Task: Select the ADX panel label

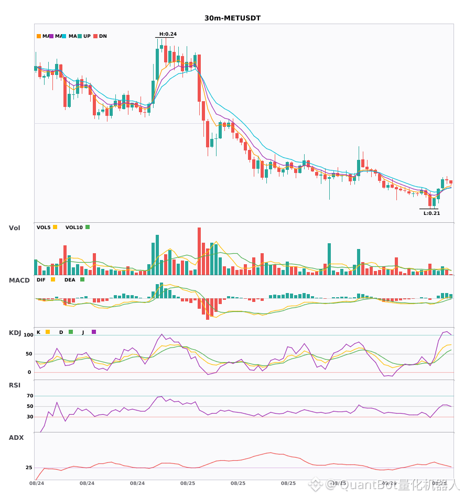Action: [x=16, y=438]
